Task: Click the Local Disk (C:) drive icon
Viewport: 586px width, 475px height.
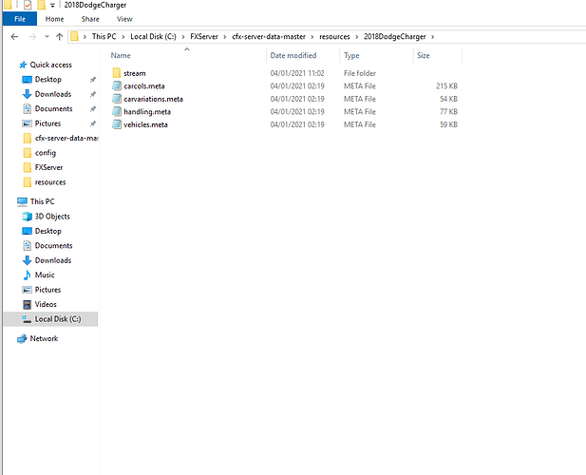Action: click(27, 319)
